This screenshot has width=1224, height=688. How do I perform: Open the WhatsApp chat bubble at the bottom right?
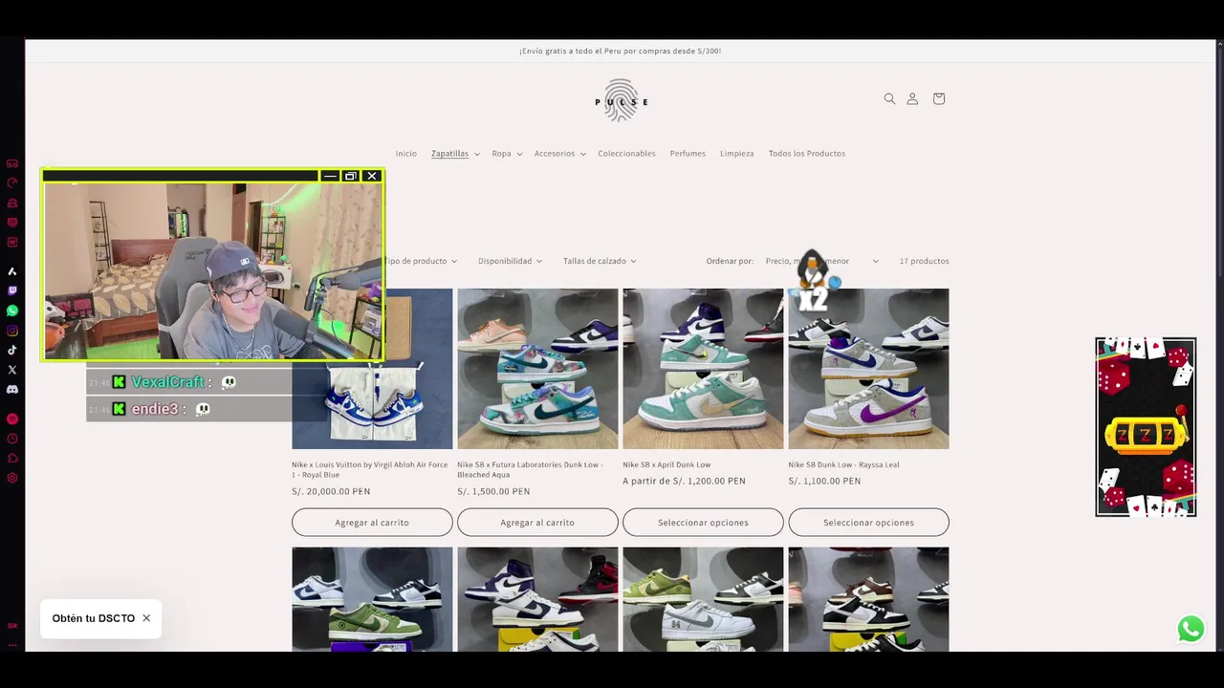tap(1191, 629)
